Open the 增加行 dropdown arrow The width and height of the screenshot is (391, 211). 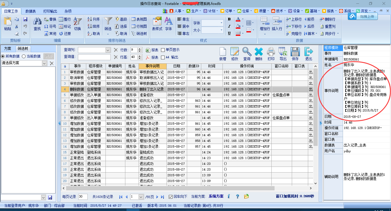pos(265,34)
